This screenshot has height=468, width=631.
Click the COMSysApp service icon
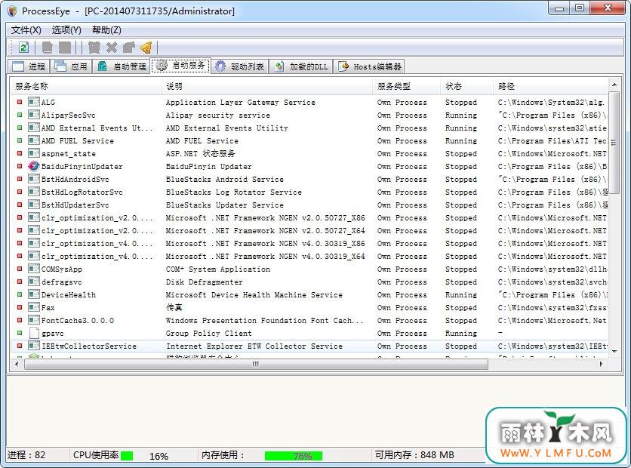coord(34,269)
